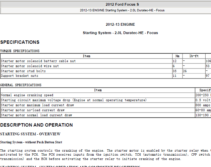Click the SPECIFICATIONS section heading

(20, 42)
